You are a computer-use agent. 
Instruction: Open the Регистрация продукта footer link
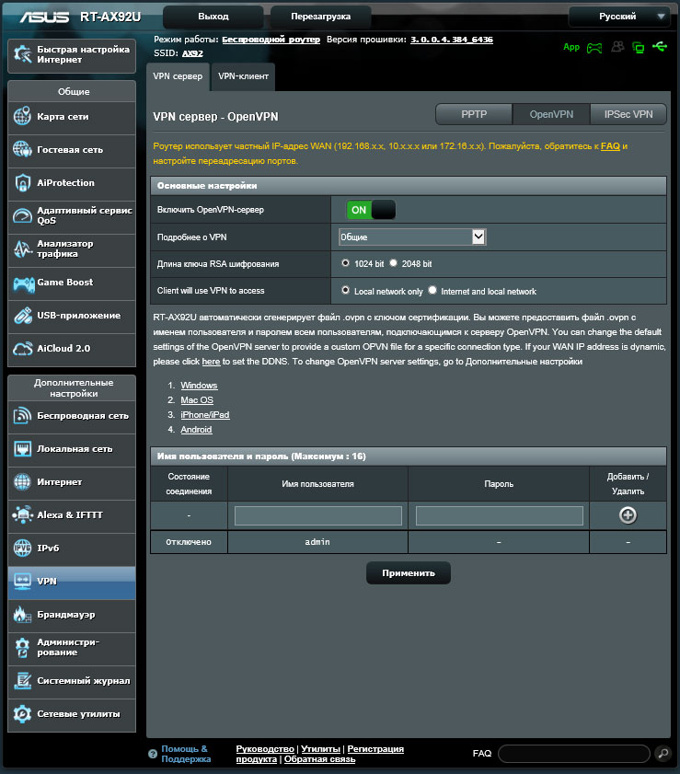320,754
